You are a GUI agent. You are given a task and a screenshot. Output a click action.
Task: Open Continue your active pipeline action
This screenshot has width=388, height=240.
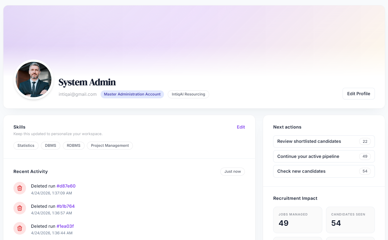(324, 156)
